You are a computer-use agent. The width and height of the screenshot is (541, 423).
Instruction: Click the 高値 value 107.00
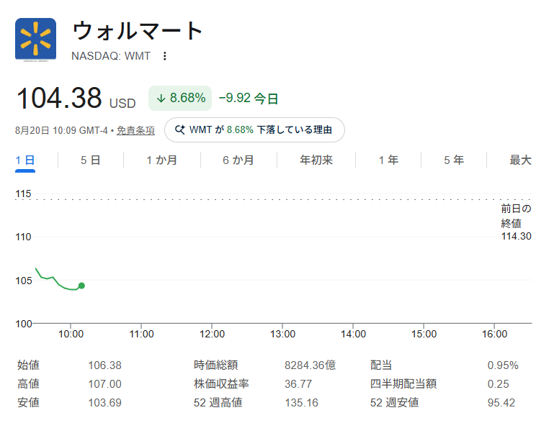[104, 383]
